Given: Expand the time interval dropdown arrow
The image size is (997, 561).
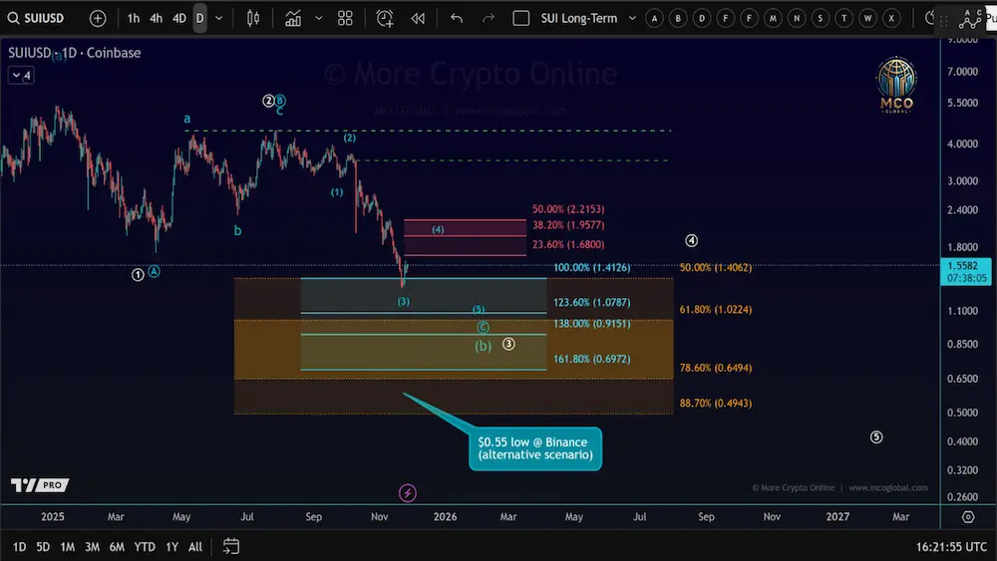Looking at the screenshot, I should [x=219, y=18].
